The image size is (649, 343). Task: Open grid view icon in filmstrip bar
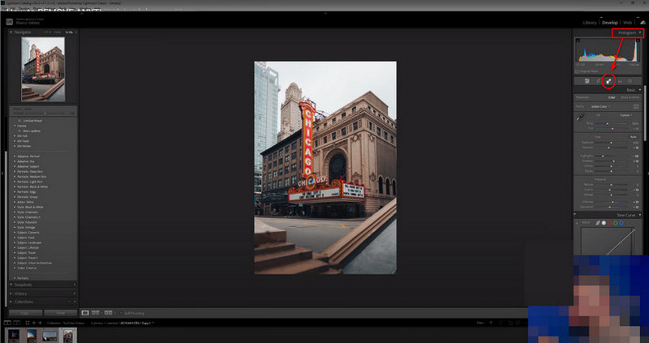pos(28,323)
